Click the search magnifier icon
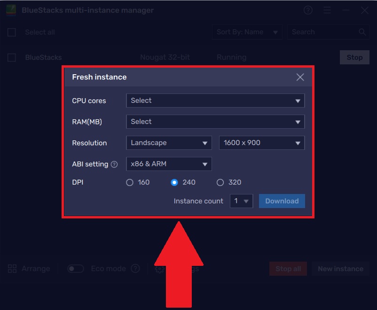This screenshot has height=310, width=377. 362,32
